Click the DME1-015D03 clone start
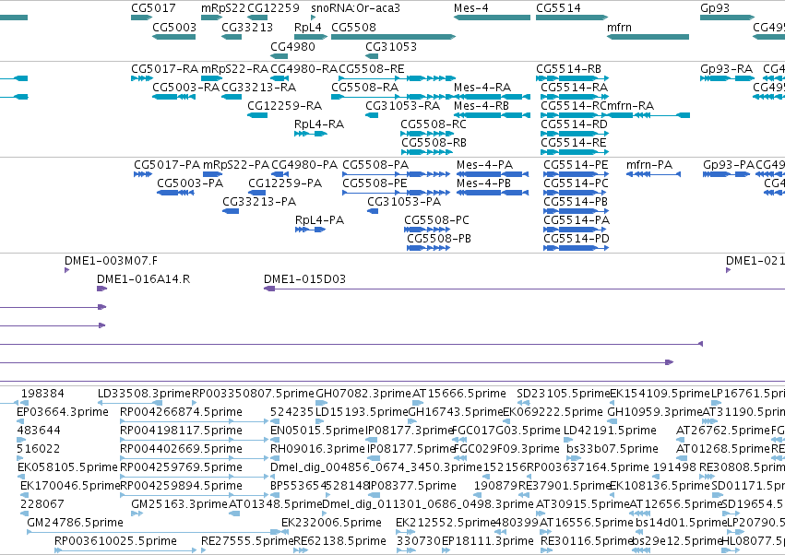Screen dimensions: 785x555 click(269, 289)
